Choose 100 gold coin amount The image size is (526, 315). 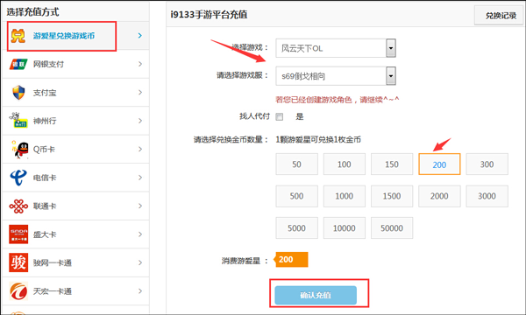[x=345, y=164]
